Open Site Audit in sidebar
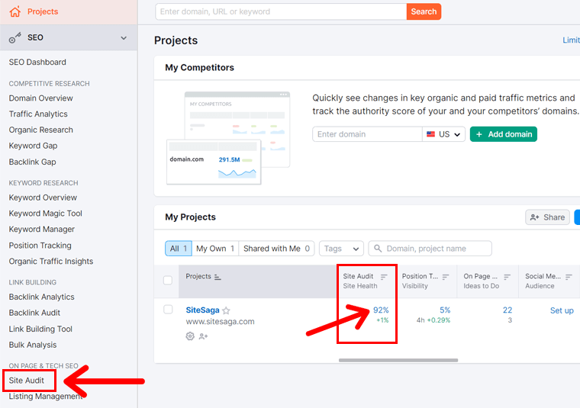580x408 pixels. pyautogui.click(x=26, y=381)
